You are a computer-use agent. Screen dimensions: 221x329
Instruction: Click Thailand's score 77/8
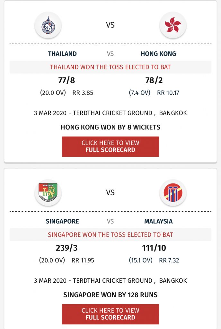tap(66, 80)
